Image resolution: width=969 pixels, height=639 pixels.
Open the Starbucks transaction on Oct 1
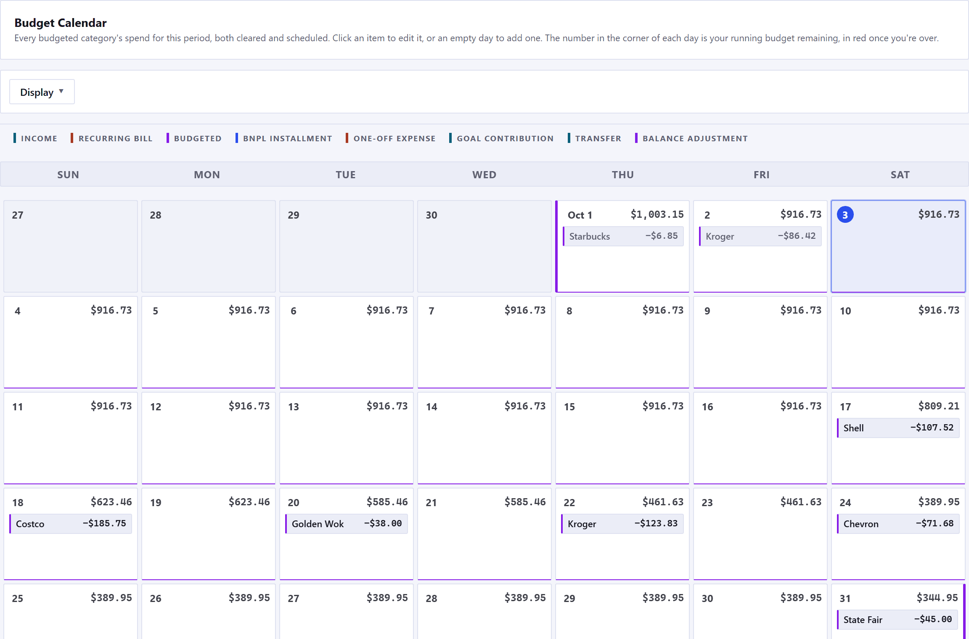point(623,236)
